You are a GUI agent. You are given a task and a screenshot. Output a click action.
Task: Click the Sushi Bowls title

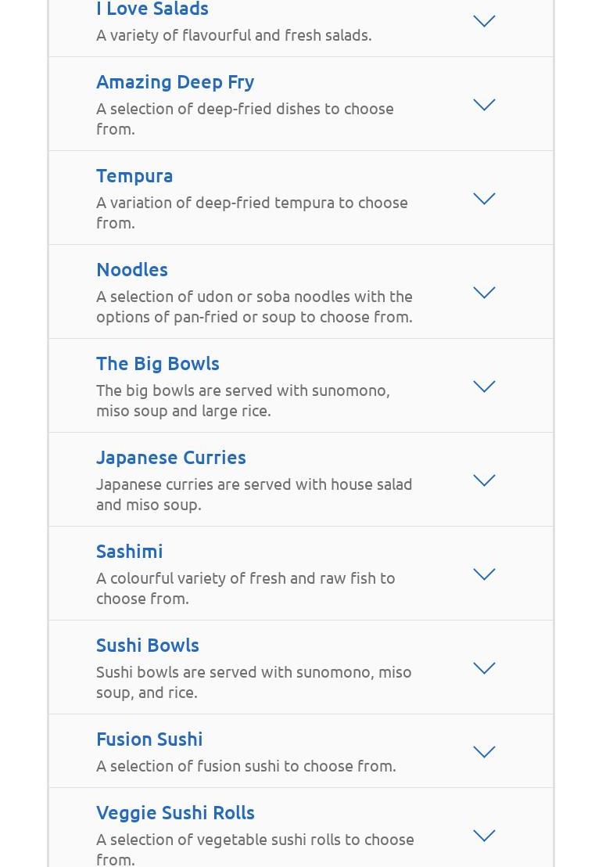[x=148, y=645]
